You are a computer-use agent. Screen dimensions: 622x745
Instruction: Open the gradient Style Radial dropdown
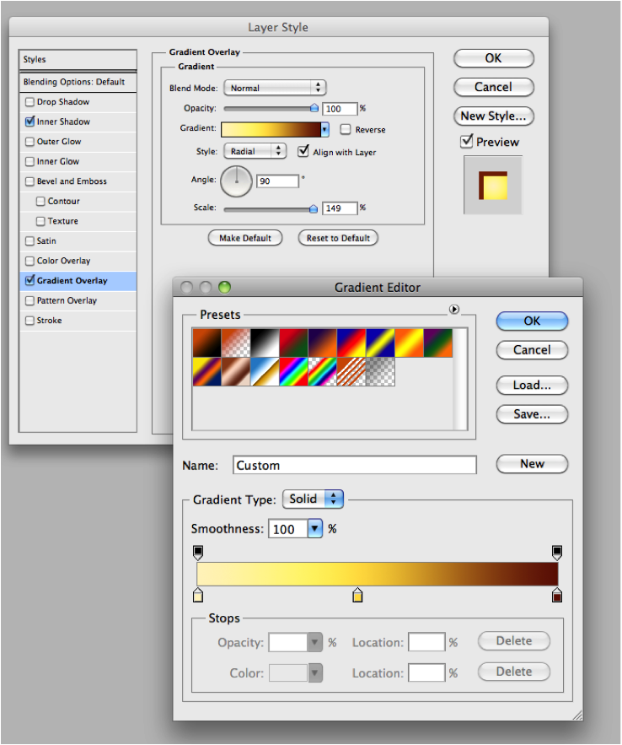click(x=255, y=152)
